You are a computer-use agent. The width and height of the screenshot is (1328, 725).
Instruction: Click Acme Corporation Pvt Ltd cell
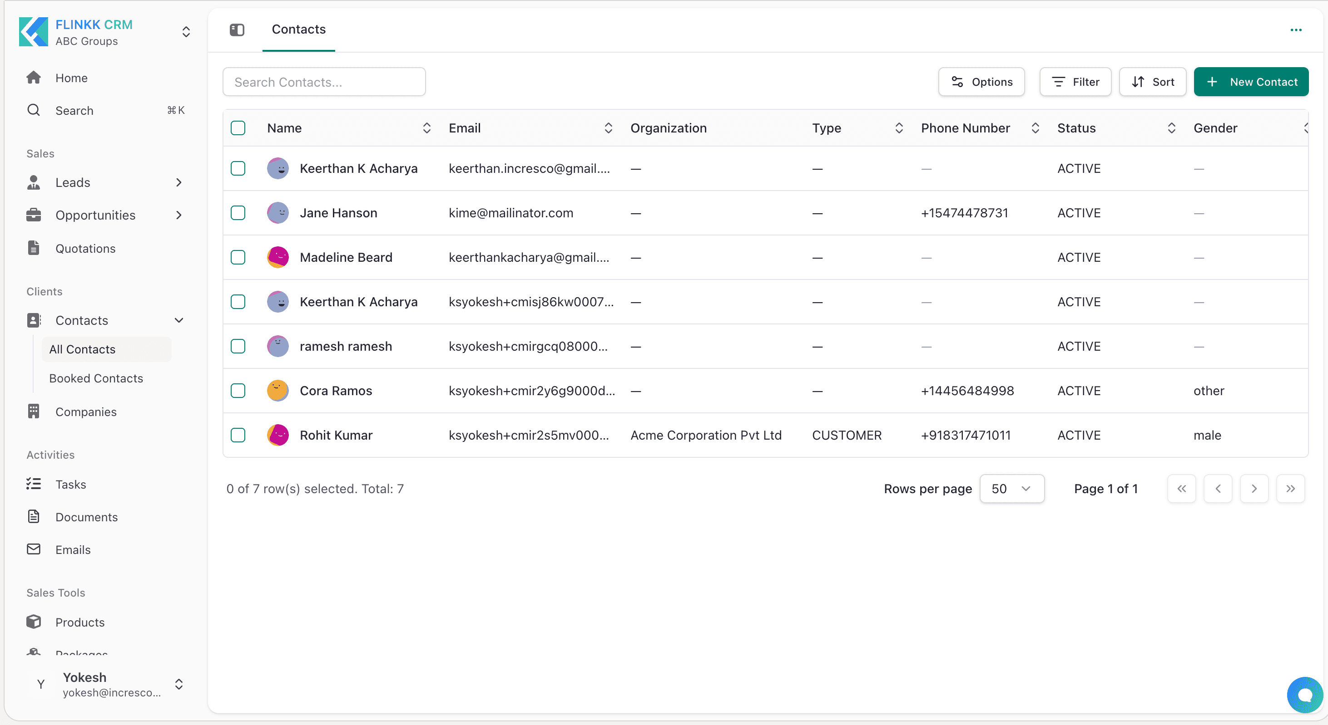[x=706, y=435]
